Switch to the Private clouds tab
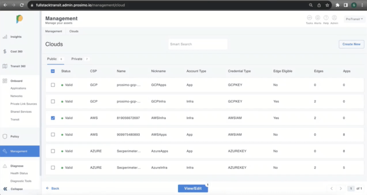 coord(77,59)
